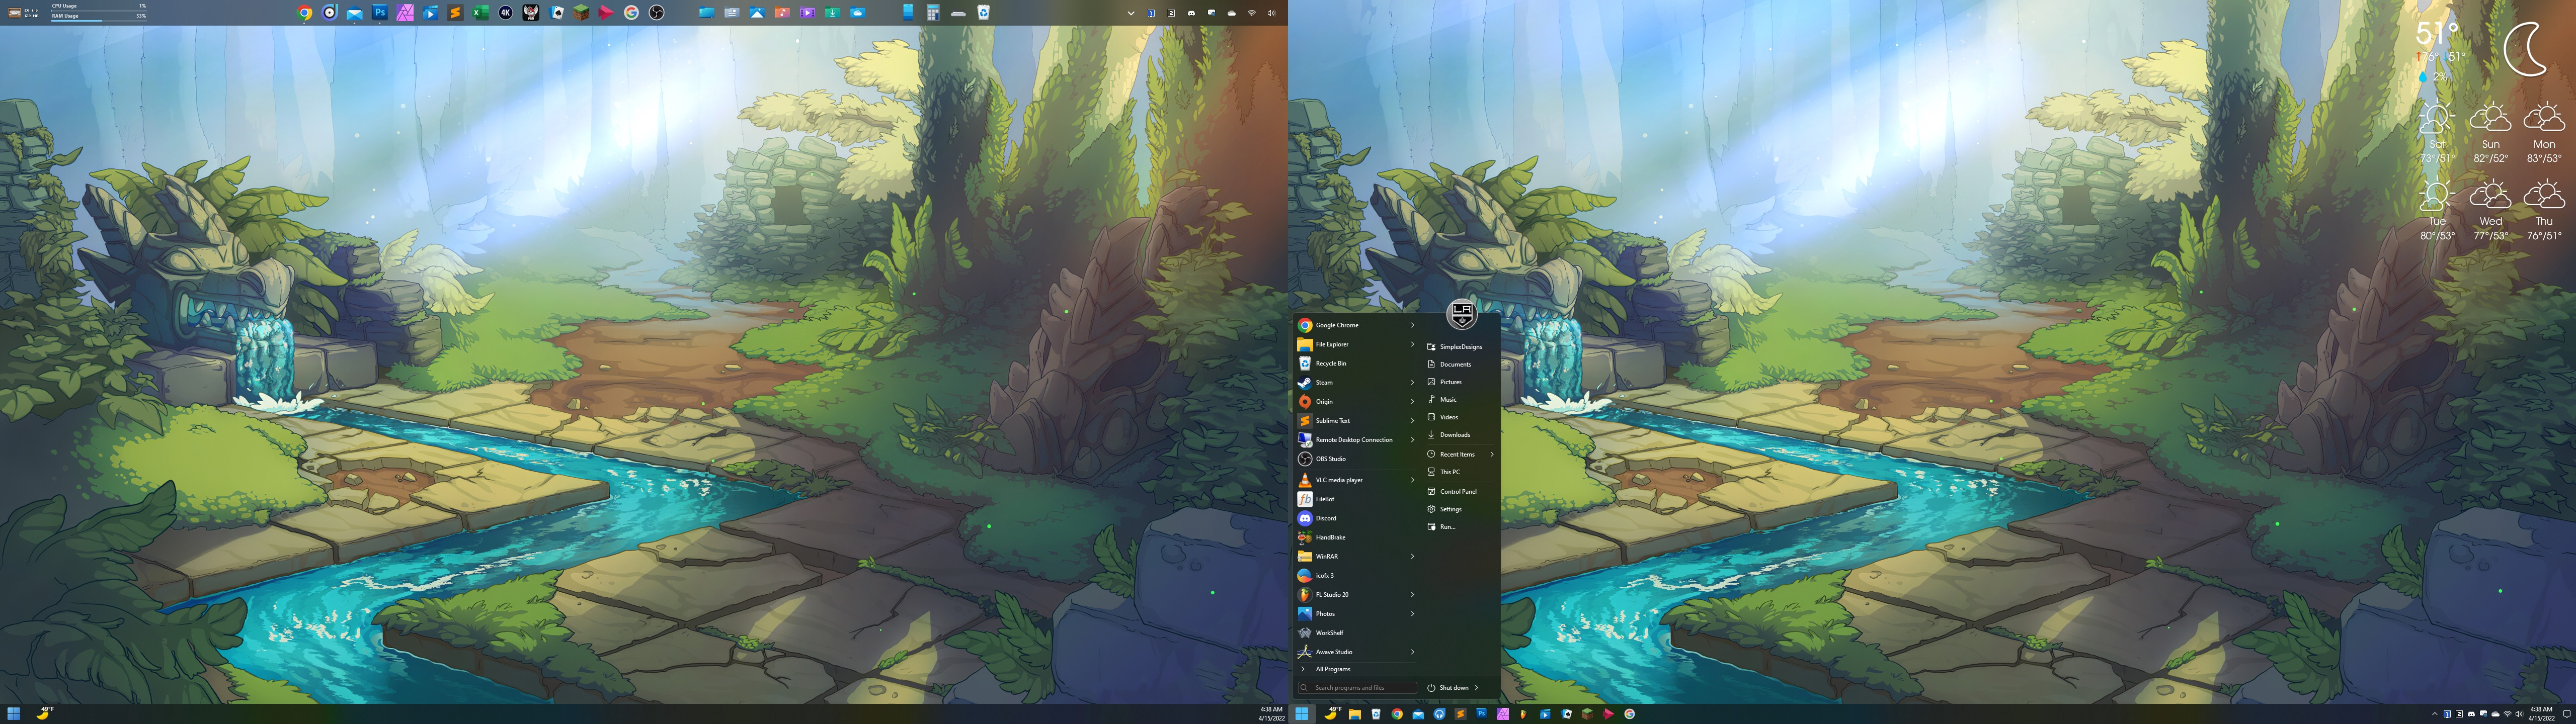Launch FL Studio fruit icon on bottom taskbar
Screen dimensions: 2576x724
1523,714
